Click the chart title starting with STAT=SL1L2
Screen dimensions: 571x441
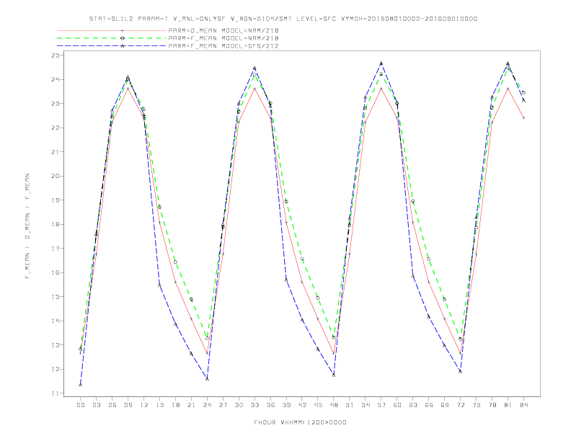[x=283, y=19]
